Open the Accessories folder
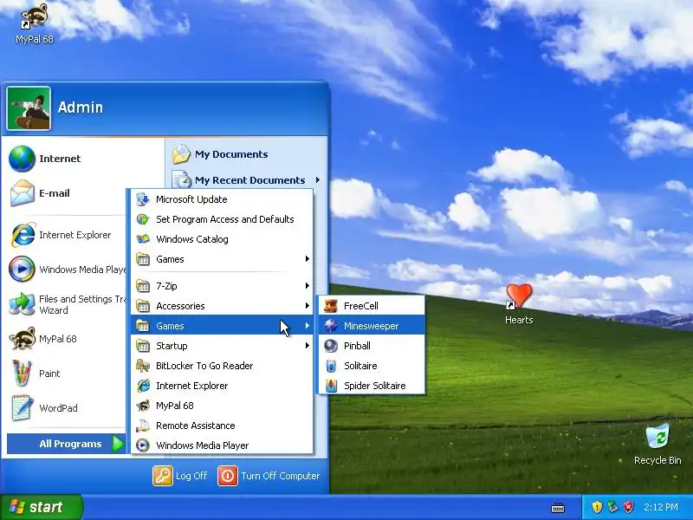The height and width of the screenshot is (520, 693). click(222, 306)
